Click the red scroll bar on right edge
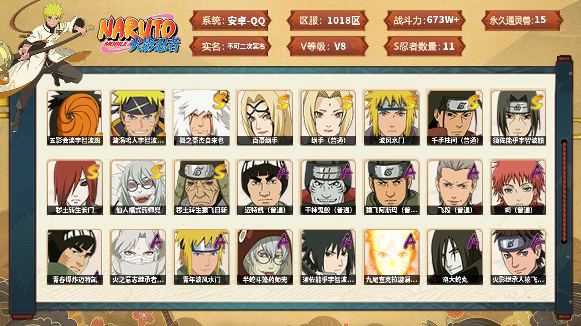 click(x=564, y=192)
